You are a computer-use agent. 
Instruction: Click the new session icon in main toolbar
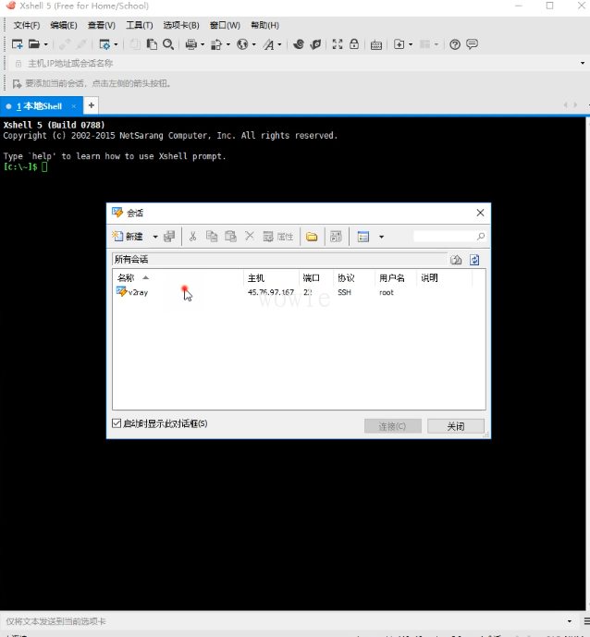click(17, 44)
